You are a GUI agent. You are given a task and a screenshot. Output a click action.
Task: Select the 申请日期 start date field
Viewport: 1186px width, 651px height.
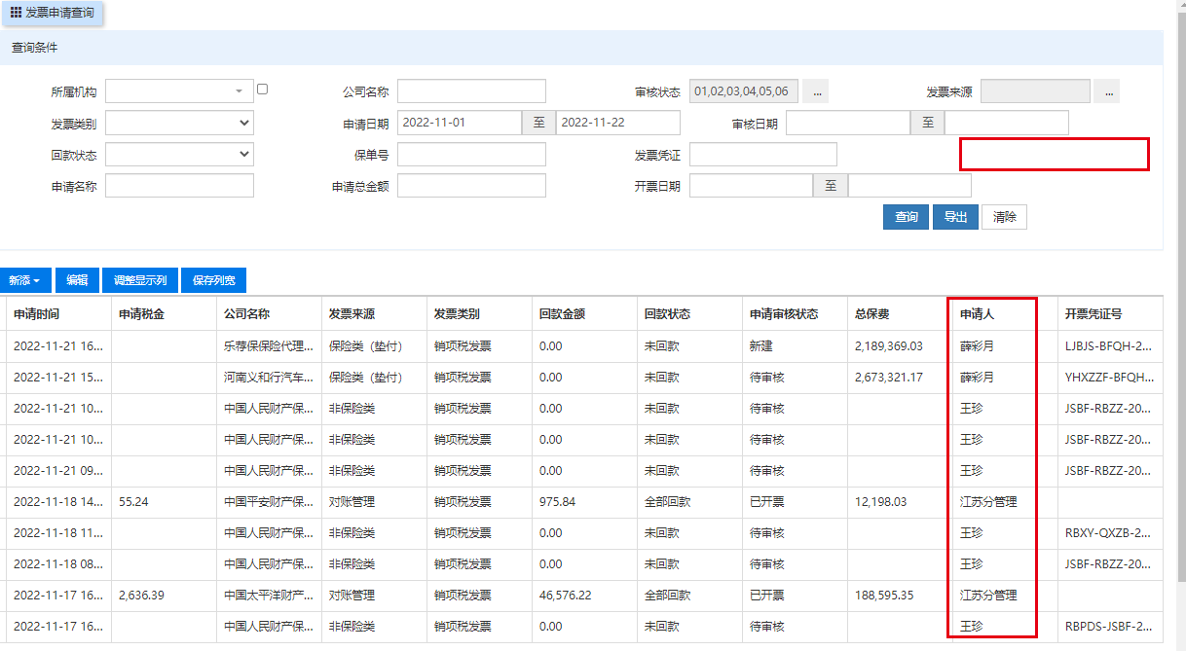pyautogui.click(x=460, y=123)
